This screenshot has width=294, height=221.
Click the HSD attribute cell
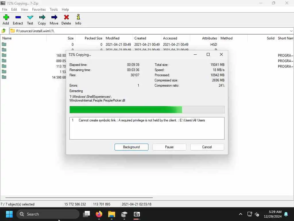tap(214, 44)
